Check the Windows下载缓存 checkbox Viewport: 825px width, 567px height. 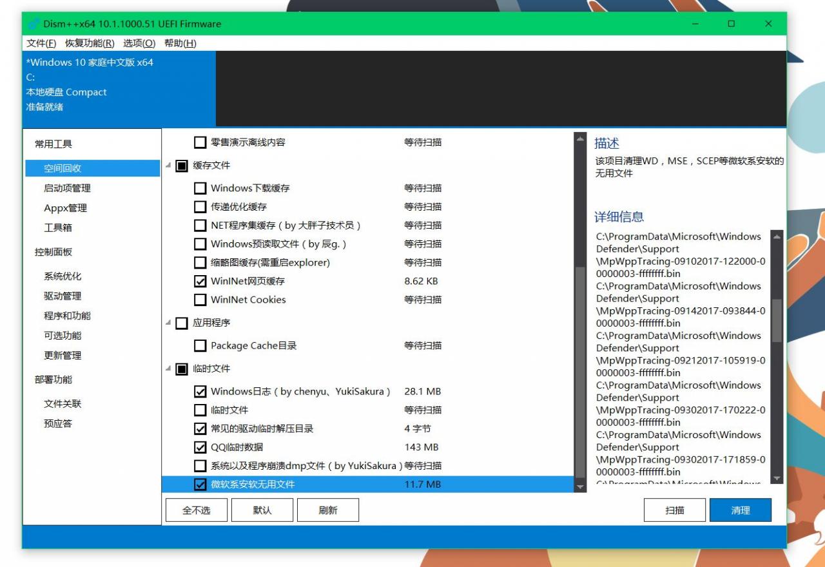pyautogui.click(x=200, y=189)
